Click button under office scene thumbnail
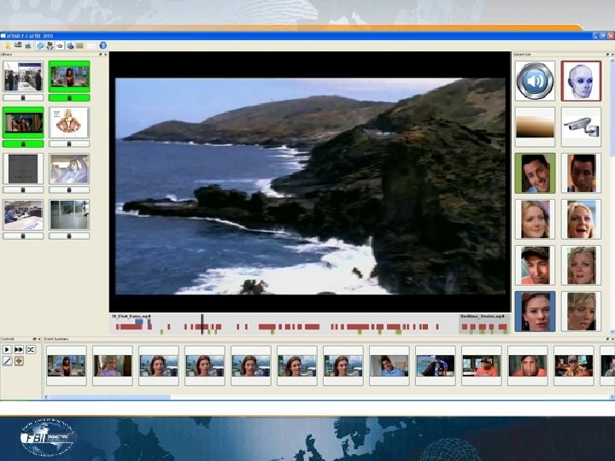This screenshot has height=461, width=615. [x=23, y=97]
